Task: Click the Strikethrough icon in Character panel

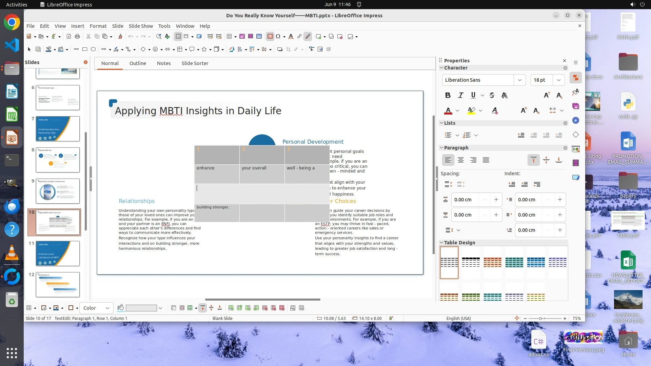Action: pyautogui.click(x=492, y=95)
